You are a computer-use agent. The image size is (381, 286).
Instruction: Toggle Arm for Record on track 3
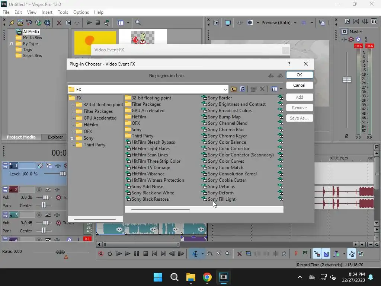39,215
